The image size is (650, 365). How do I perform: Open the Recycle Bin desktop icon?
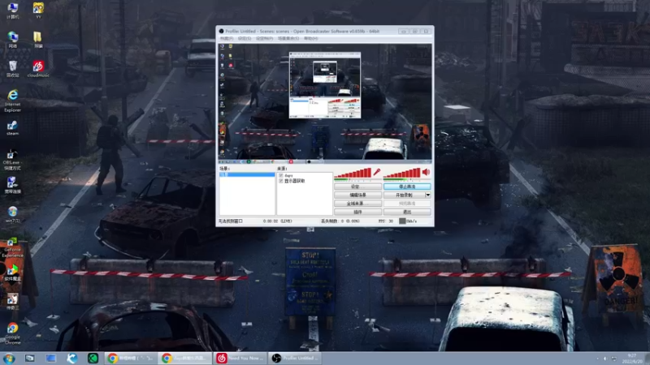click(12, 69)
